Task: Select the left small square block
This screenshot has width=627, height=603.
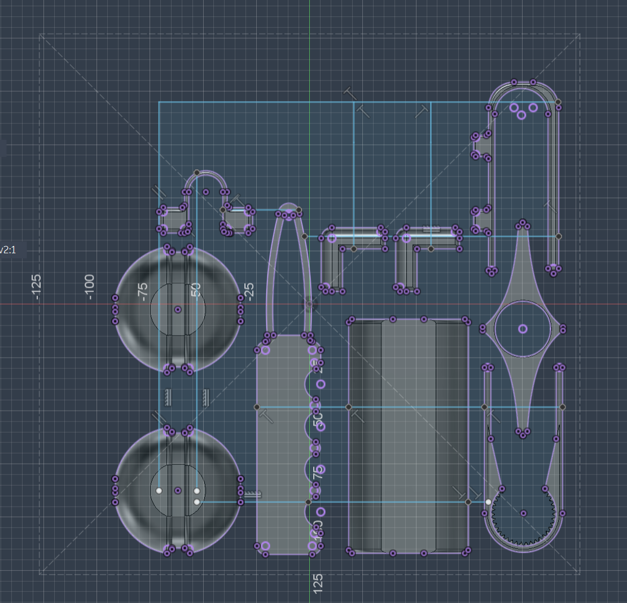Action: tap(174, 220)
